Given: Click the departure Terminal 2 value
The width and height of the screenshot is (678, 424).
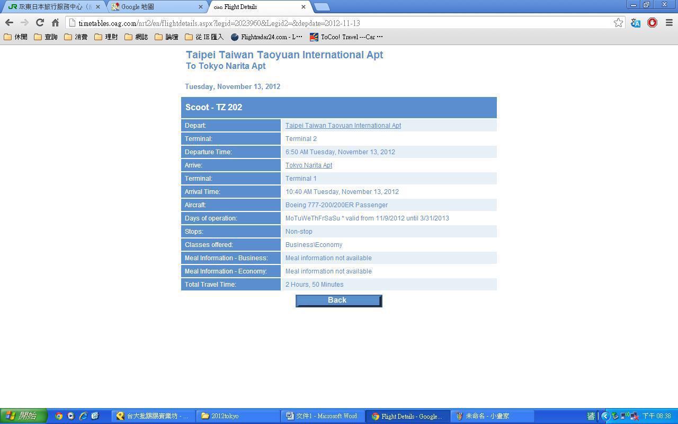Looking at the screenshot, I should point(301,139).
